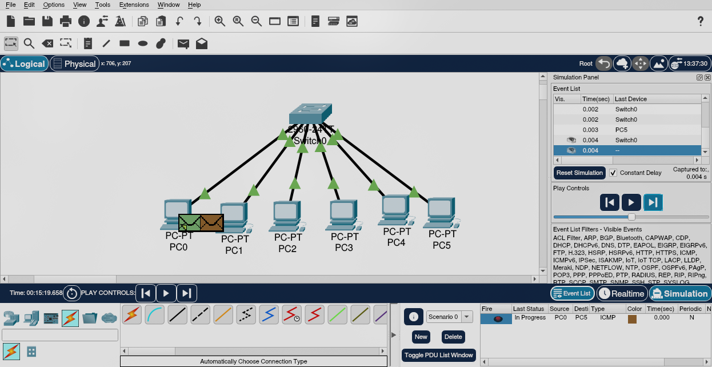
Task: Click the Add Complex PDU open envelope
Action: point(201,43)
